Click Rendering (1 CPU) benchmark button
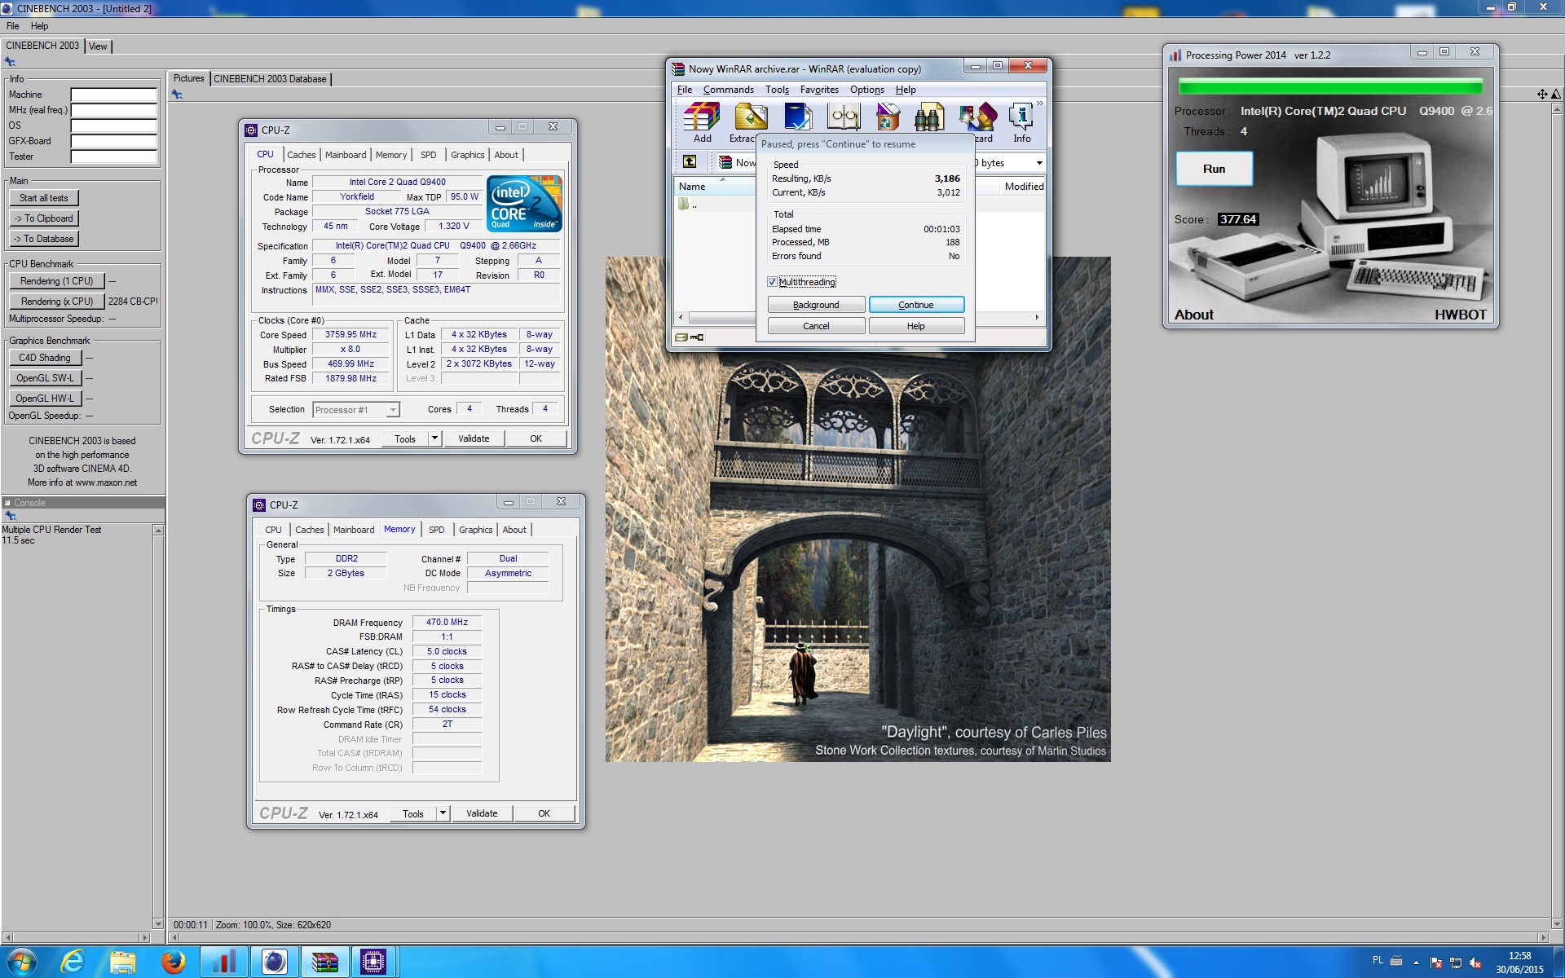 click(57, 281)
